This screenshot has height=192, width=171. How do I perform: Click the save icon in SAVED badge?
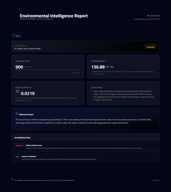pyautogui.click(x=14, y=35)
